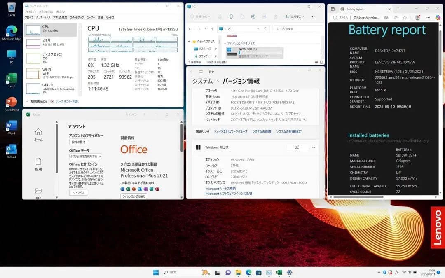Click the Delete icon in File Explorer toolbar

276,16
